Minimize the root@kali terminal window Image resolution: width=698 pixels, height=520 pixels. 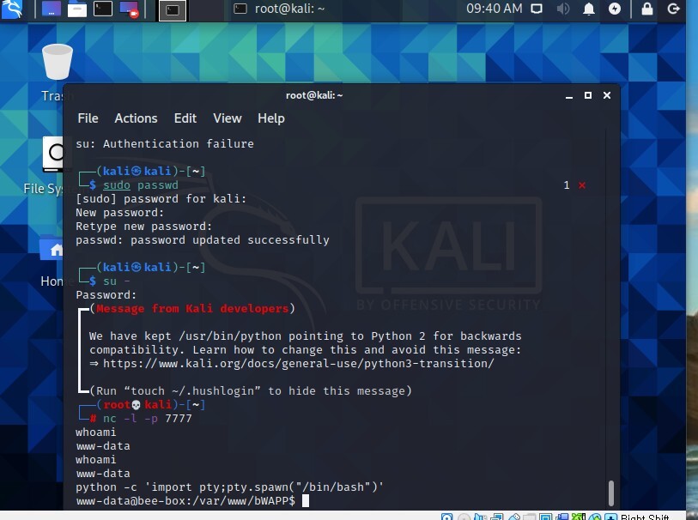pos(569,95)
